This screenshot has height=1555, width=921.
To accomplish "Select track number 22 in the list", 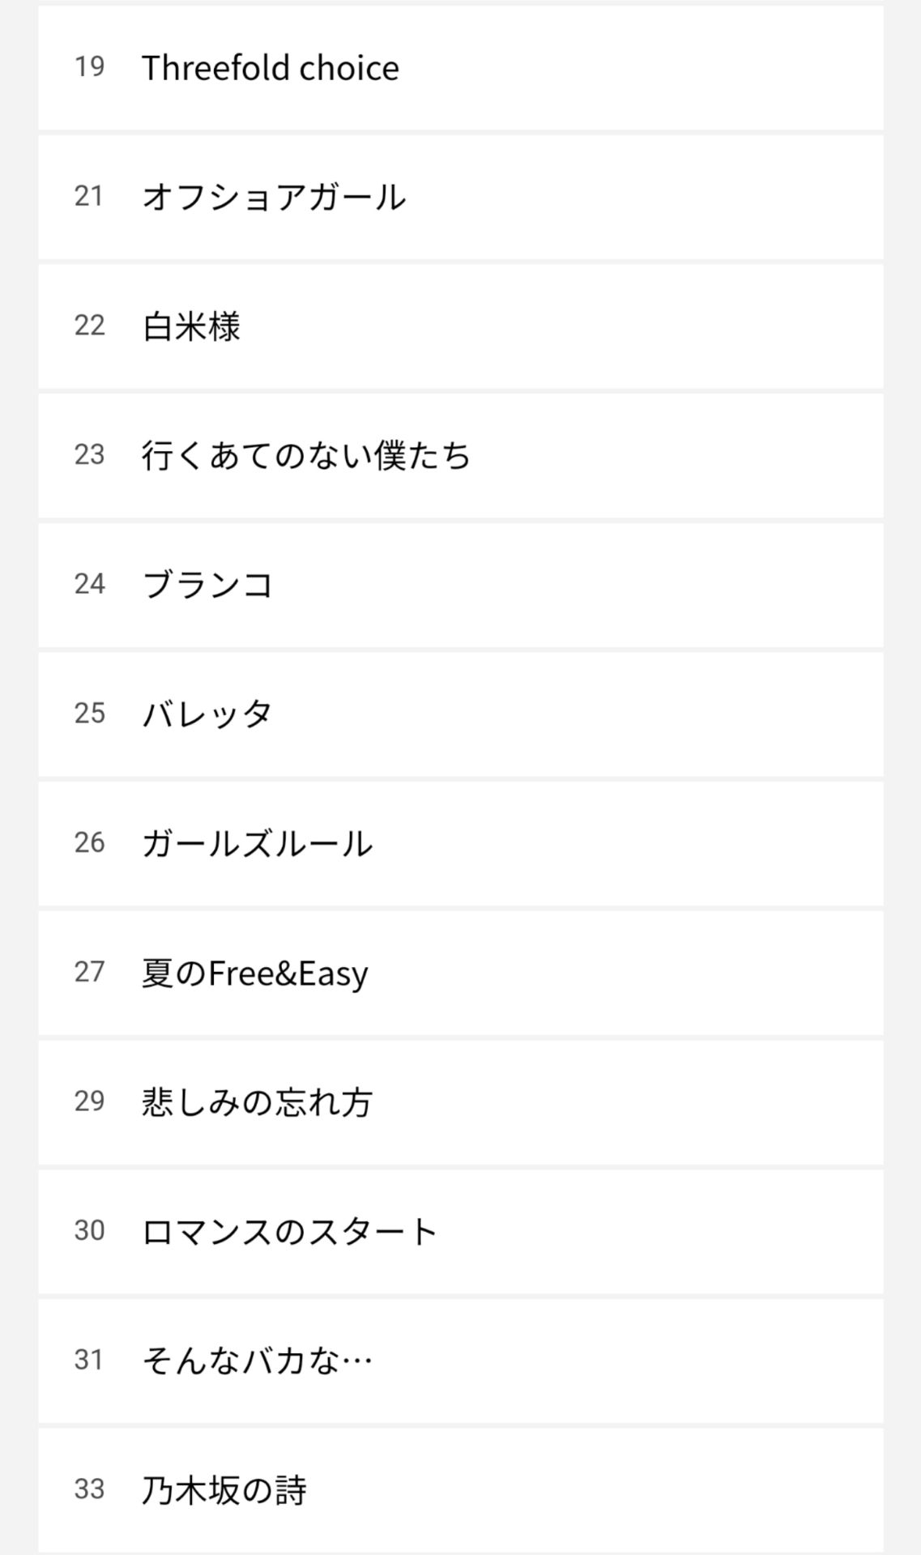I will (90, 326).
